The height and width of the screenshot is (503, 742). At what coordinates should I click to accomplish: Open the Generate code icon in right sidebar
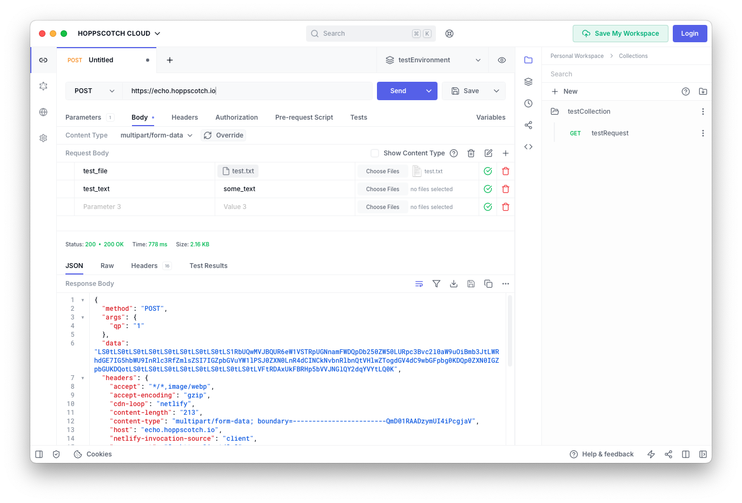click(528, 147)
